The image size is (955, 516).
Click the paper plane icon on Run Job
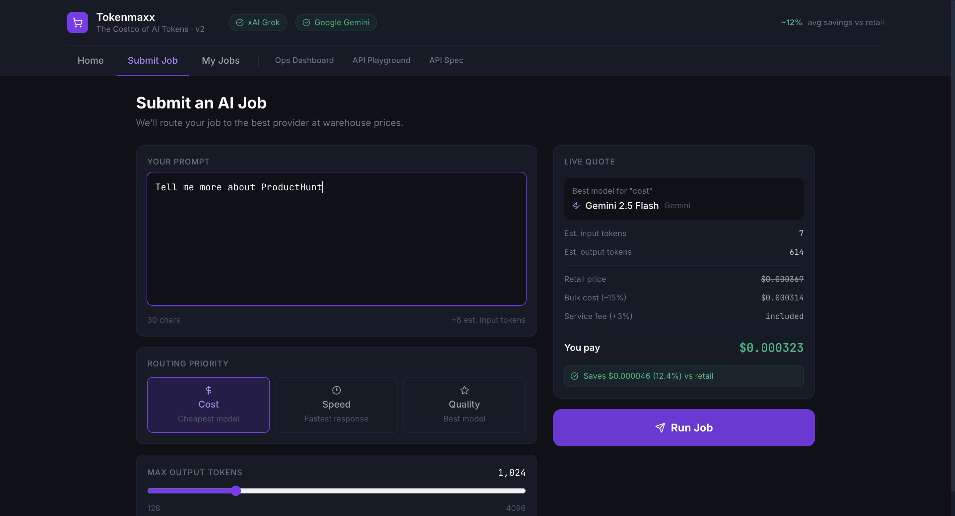660,428
